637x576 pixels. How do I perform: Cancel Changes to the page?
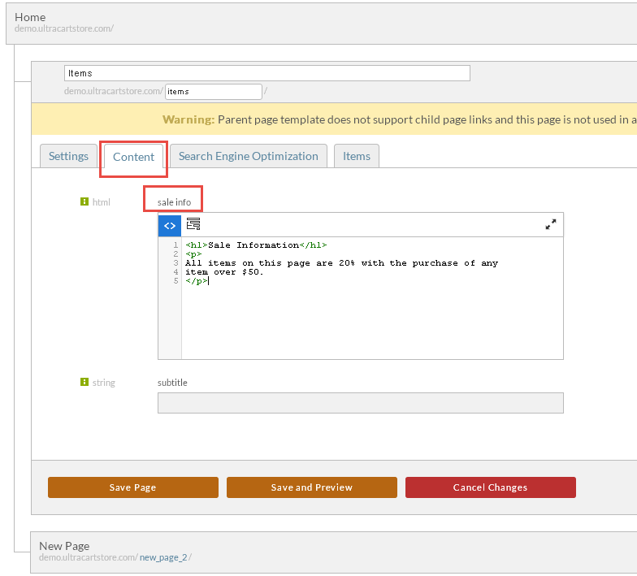point(491,487)
